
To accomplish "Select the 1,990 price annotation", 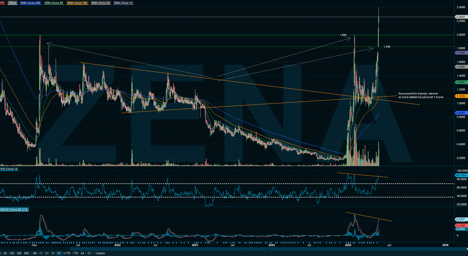I will click(x=343, y=35).
